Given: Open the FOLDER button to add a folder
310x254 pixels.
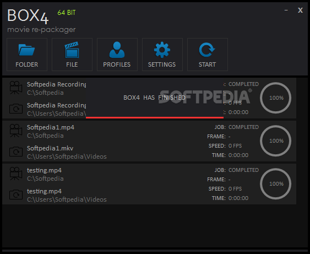Looking at the screenshot, I should (x=27, y=55).
